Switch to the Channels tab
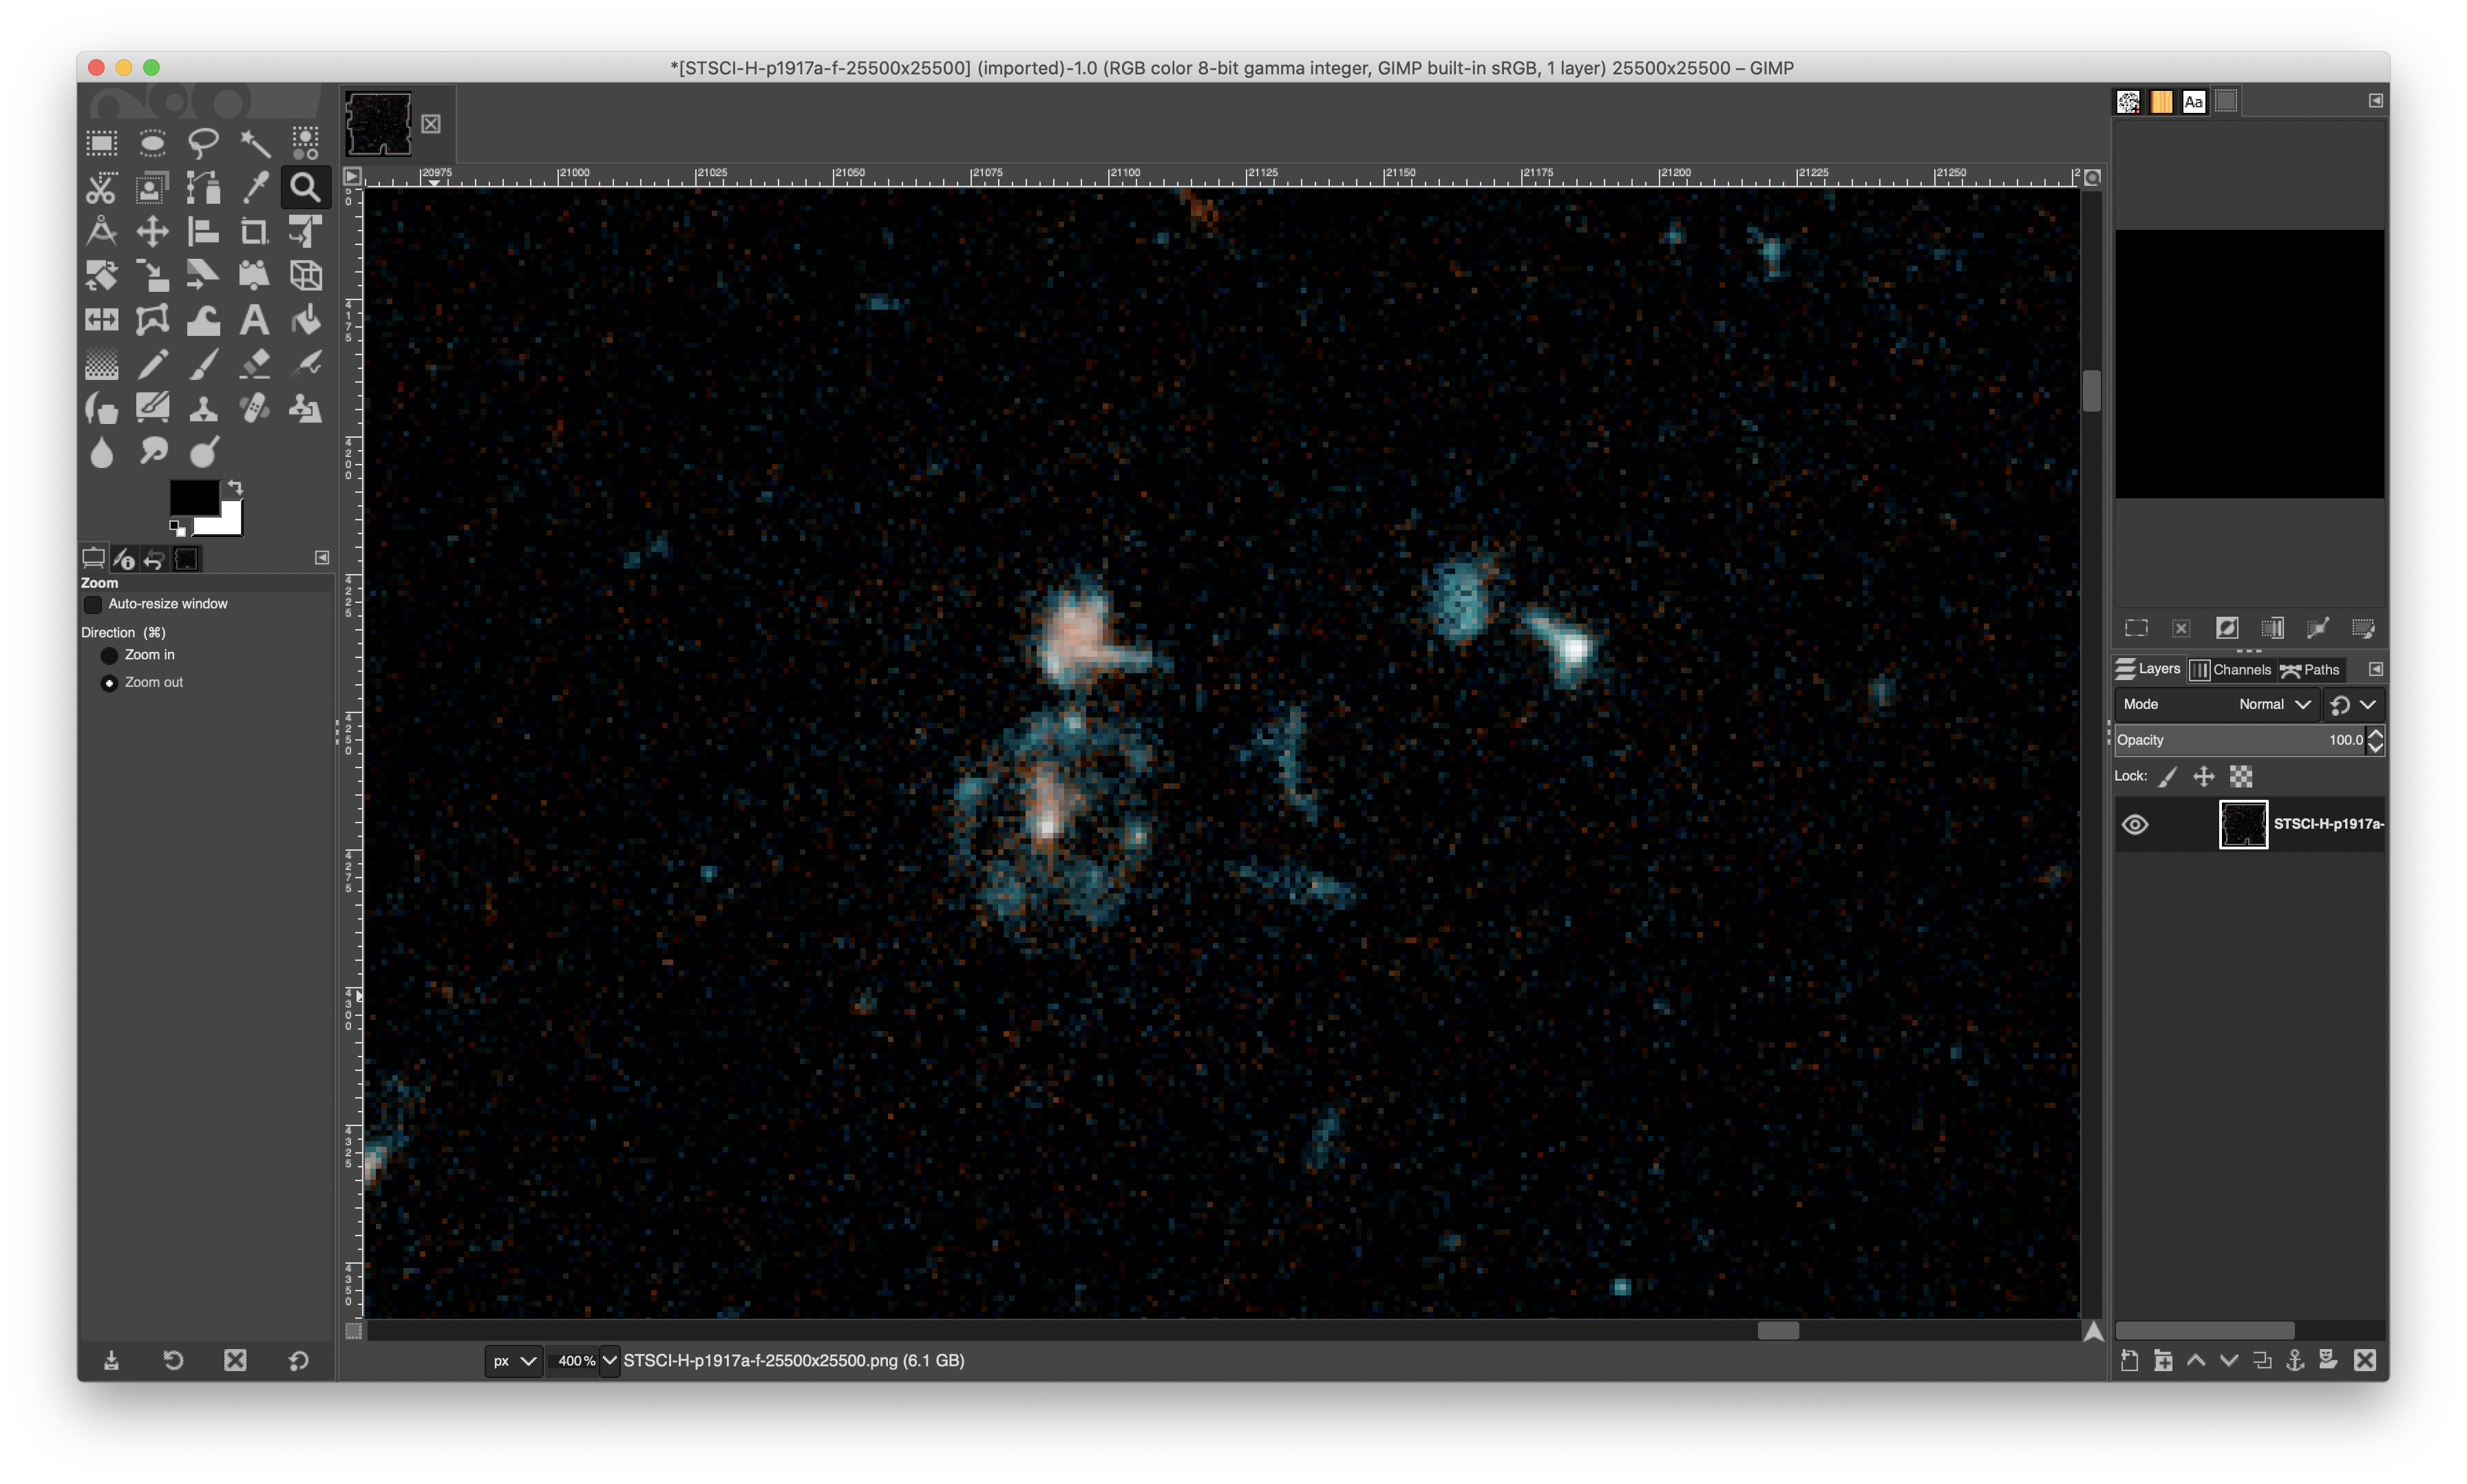Screen dimensions: 2467x1484 tap(2231, 670)
